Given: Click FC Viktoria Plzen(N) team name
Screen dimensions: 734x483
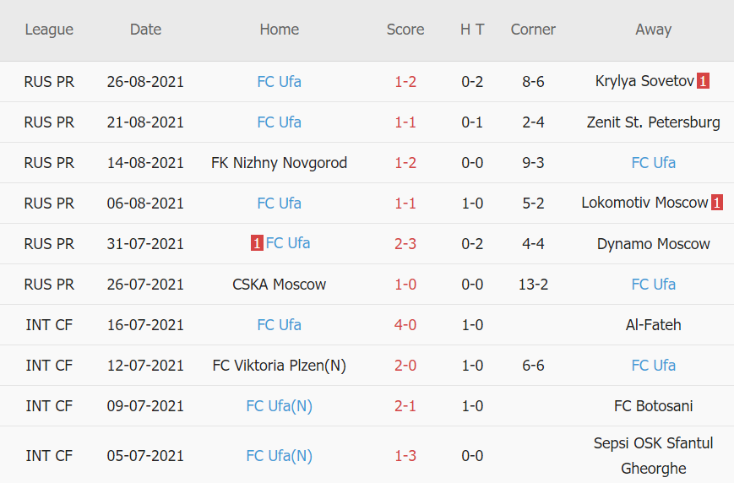Looking at the screenshot, I should 279,366.
